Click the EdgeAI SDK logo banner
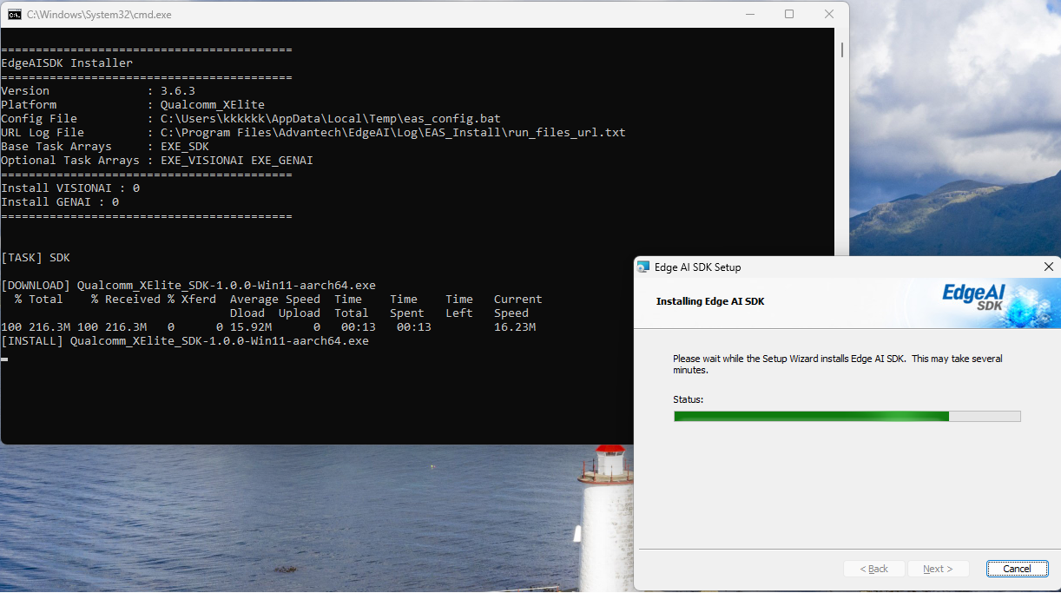The image size is (1061, 593). tap(998, 302)
